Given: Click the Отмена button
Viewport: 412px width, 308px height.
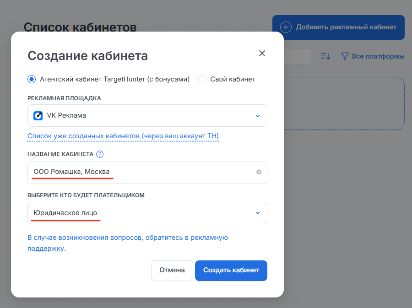Looking at the screenshot, I should pyautogui.click(x=172, y=270).
